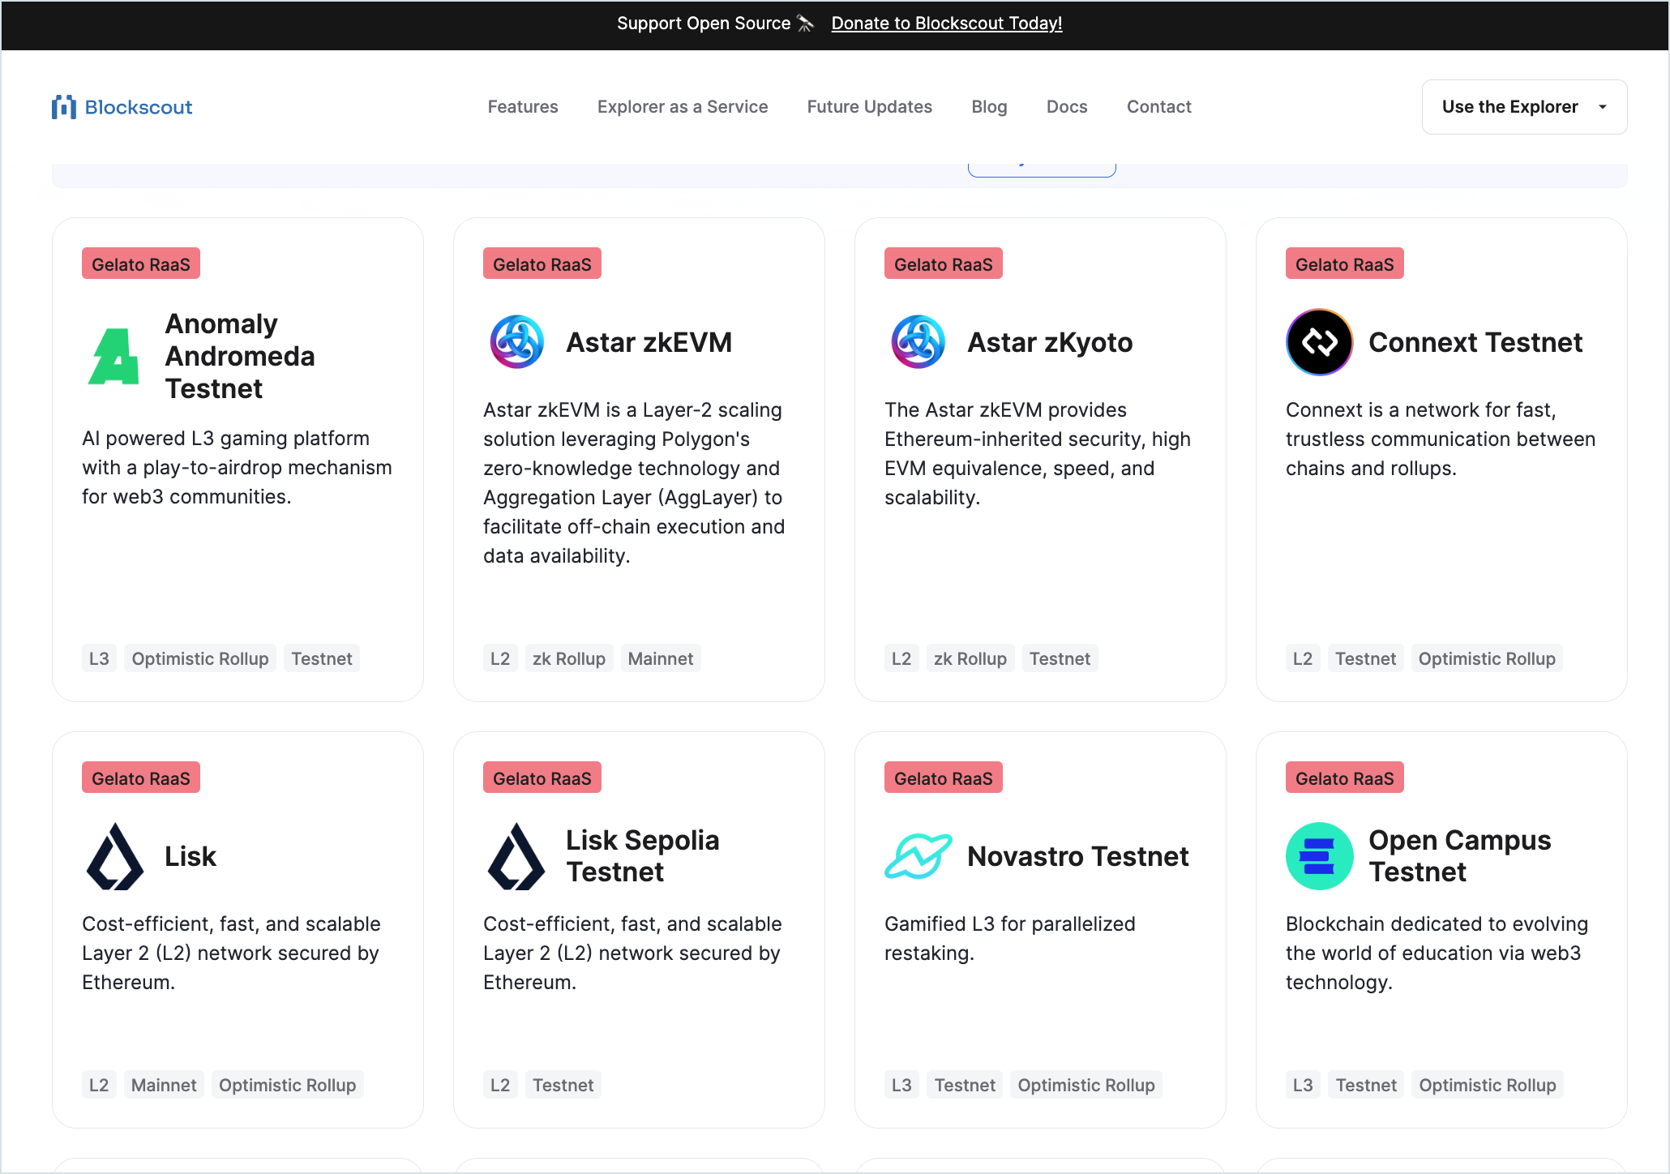Click zk Rollup tag on Astar zKyoto card
This screenshot has width=1670, height=1174.
tap(970, 658)
